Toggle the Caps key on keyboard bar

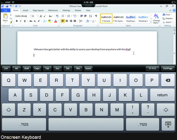[x=37, y=68]
